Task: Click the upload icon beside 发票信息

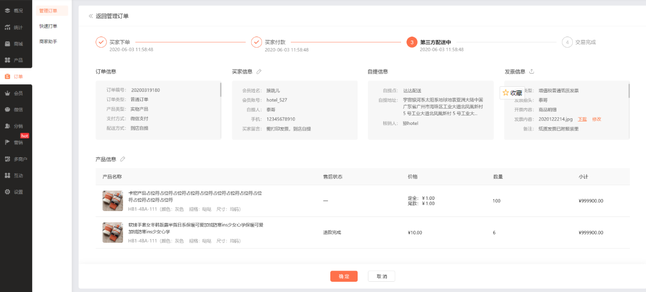Action: coord(532,72)
